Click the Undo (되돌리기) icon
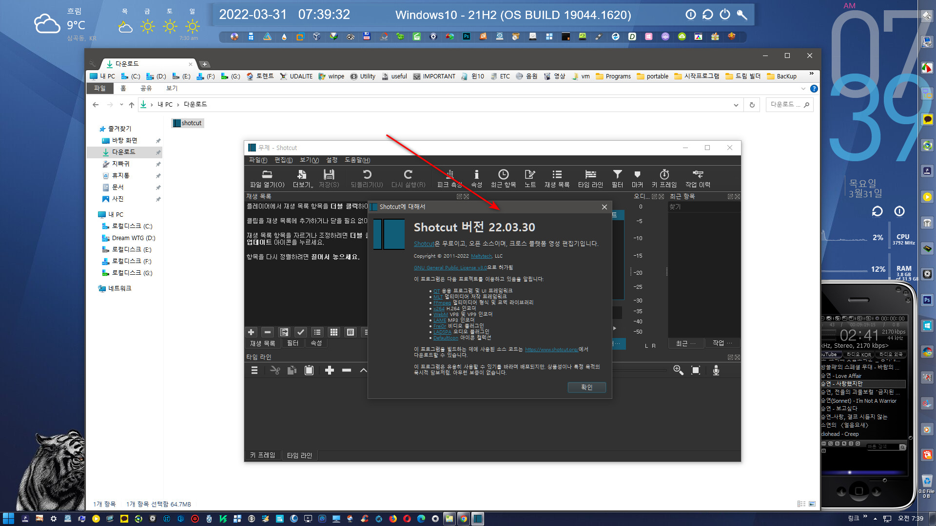This screenshot has width=936, height=526. pyautogui.click(x=367, y=178)
